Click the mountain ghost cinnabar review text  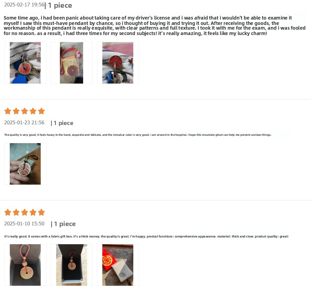(x=138, y=135)
